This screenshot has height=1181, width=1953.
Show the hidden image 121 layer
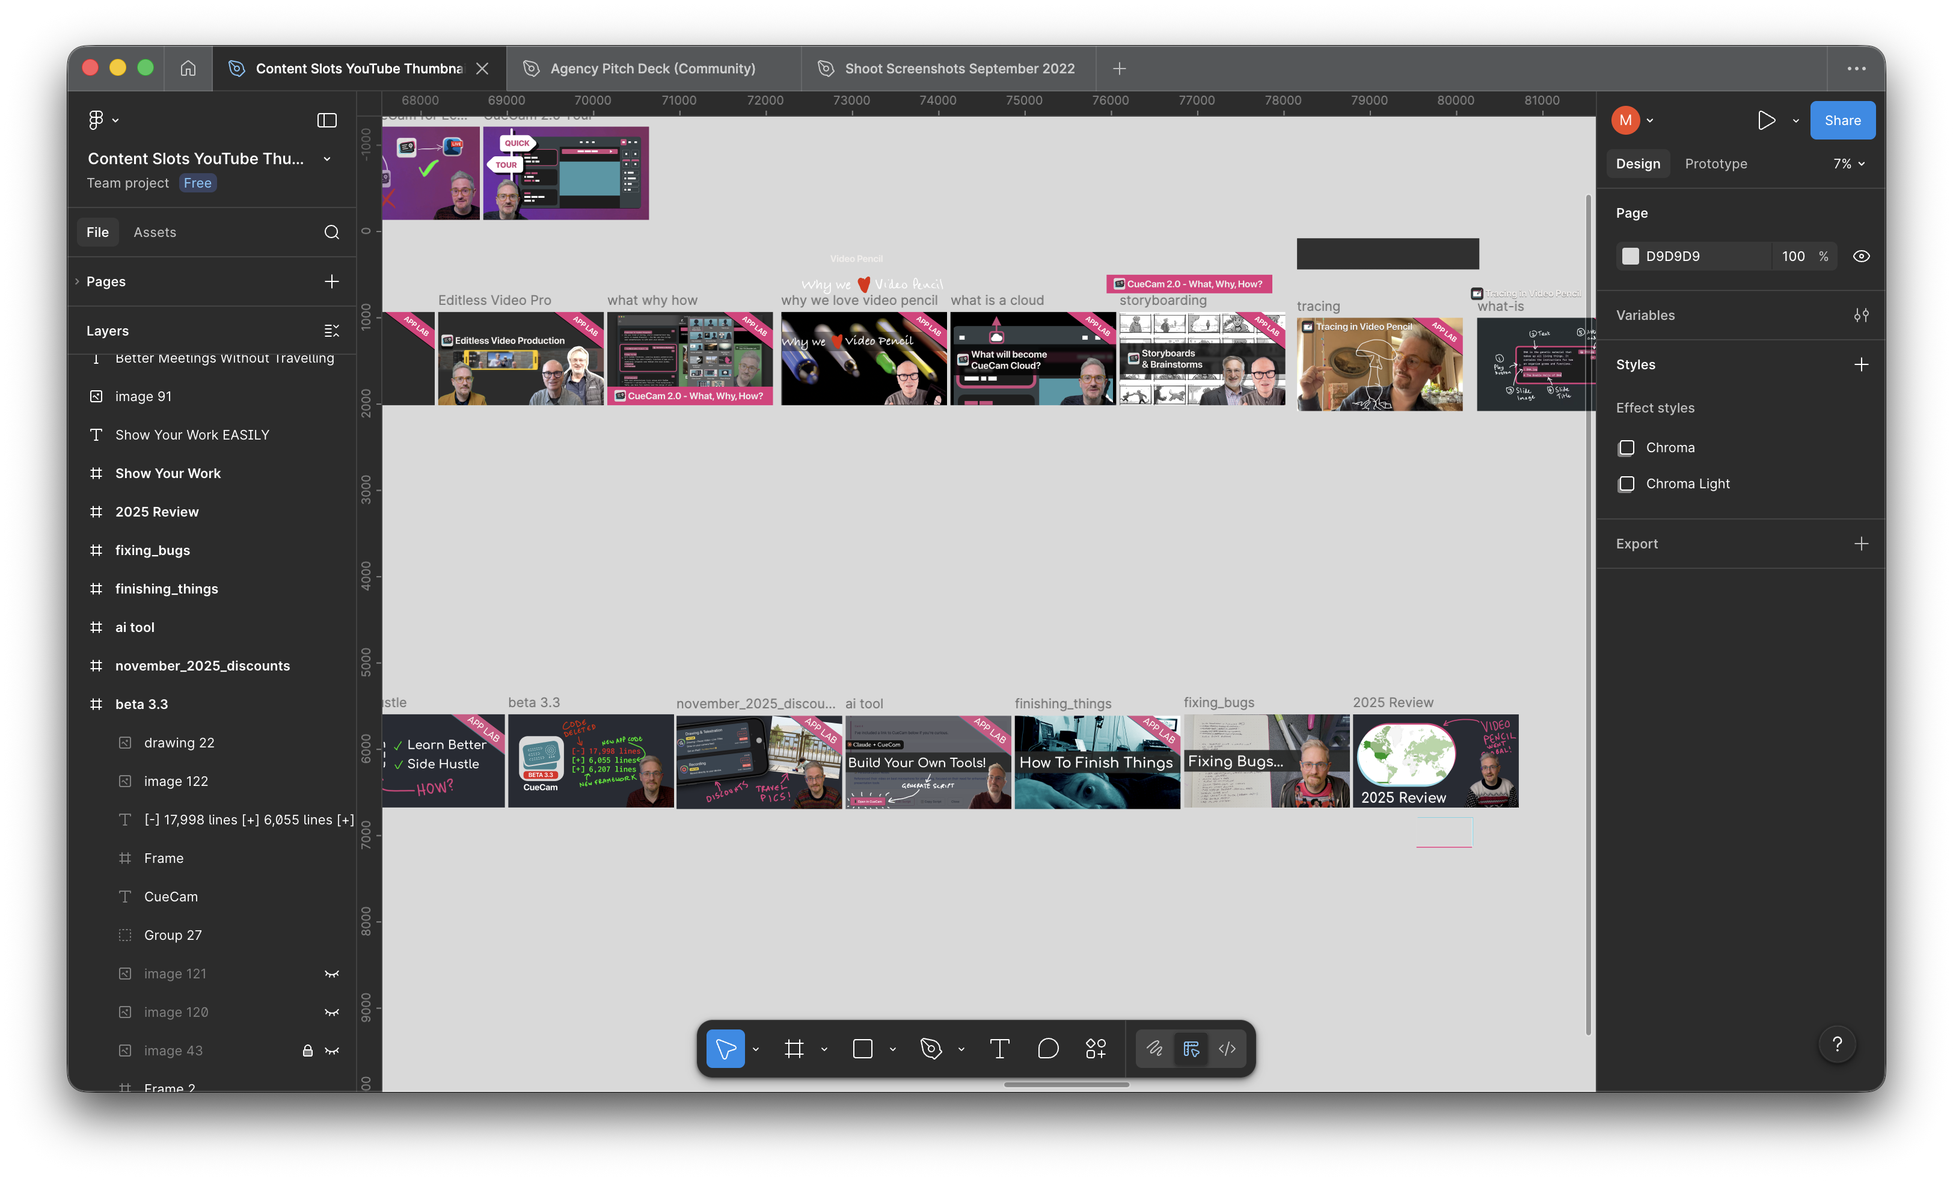tap(332, 974)
